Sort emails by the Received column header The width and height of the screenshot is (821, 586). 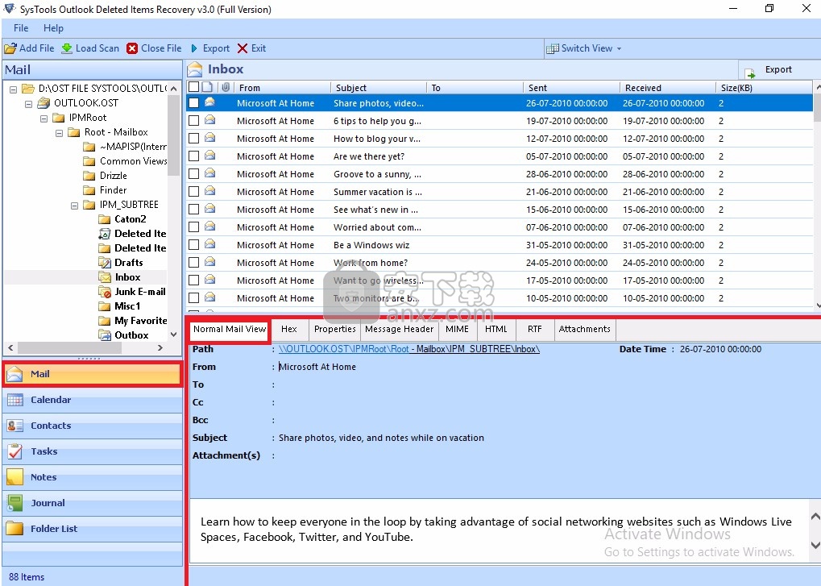point(668,87)
